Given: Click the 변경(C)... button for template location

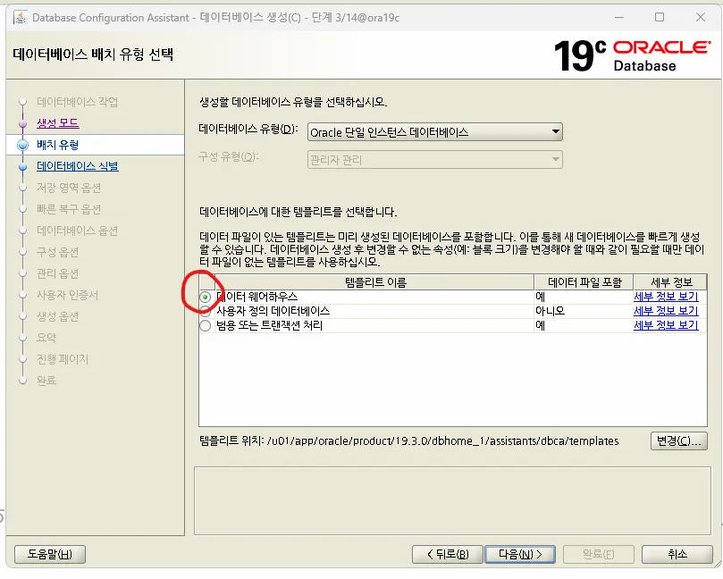Looking at the screenshot, I should point(678,441).
